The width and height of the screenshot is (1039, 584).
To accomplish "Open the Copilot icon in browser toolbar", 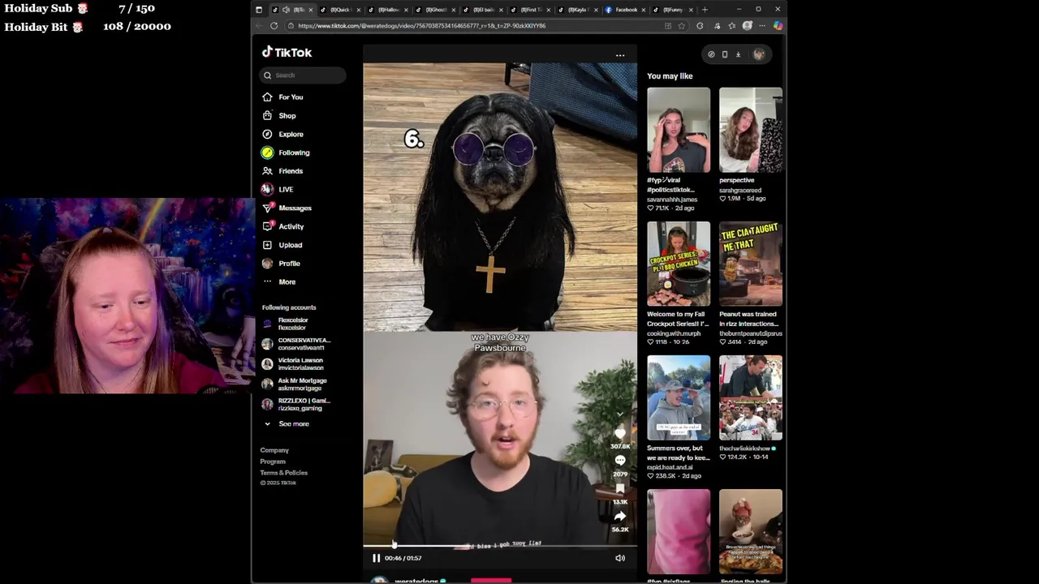I will tap(778, 26).
